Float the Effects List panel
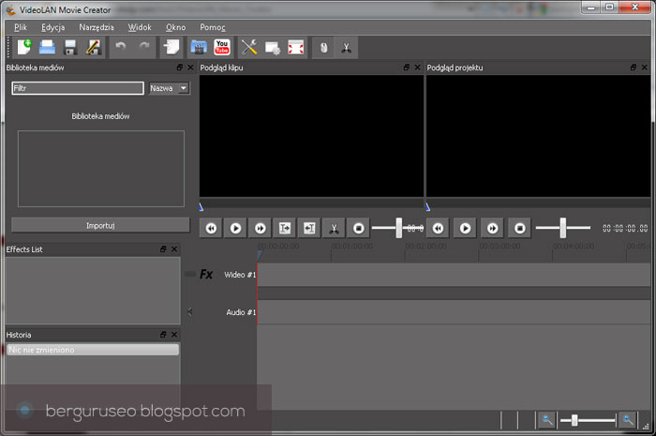Screen dimensions: 656x436 (x=163, y=249)
